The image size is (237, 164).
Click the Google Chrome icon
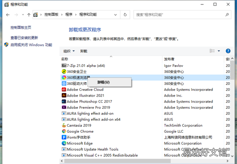click(64, 131)
